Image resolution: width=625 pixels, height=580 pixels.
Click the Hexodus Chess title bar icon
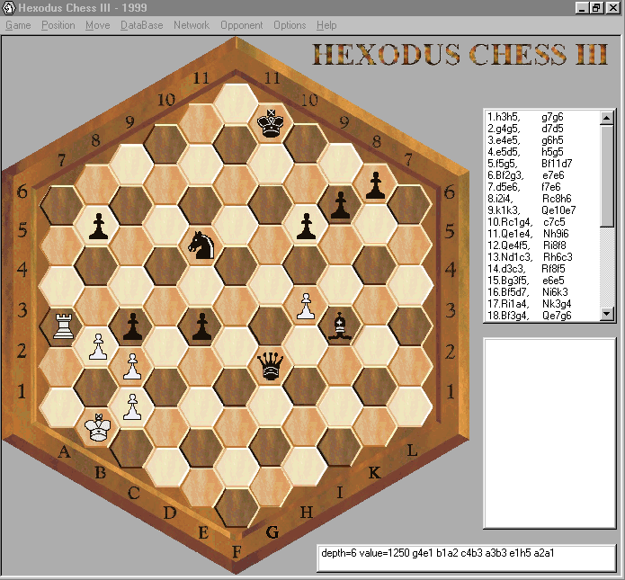[9, 7]
